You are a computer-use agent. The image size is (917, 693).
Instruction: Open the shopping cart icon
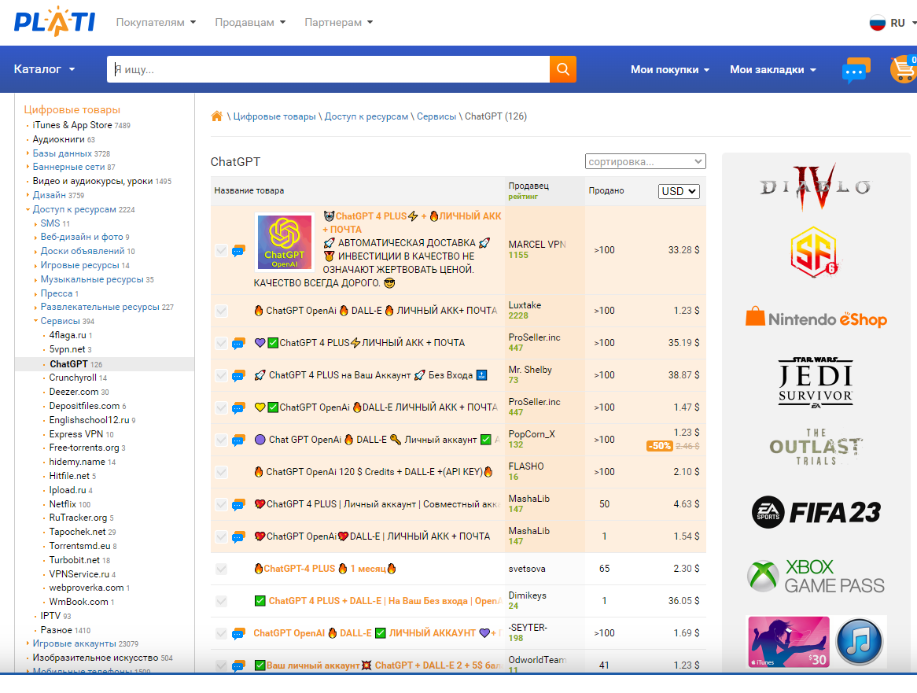click(x=903, y=69)
